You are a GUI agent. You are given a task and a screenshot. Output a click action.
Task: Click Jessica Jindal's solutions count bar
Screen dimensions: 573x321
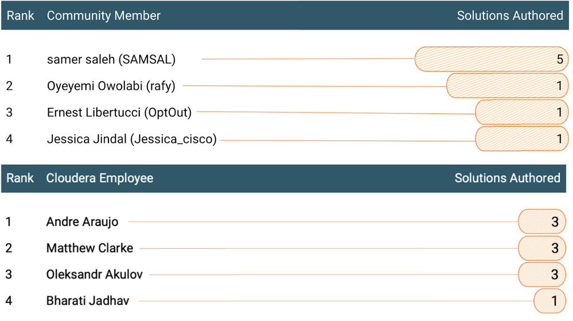coord(521,139)
